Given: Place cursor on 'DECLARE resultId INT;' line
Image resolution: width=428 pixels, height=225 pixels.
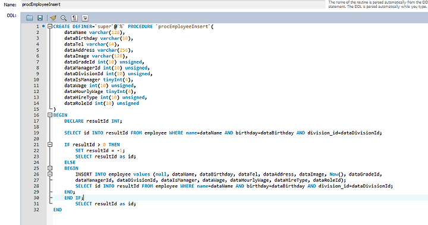Looking at the screenshot, I should (93, 121).
